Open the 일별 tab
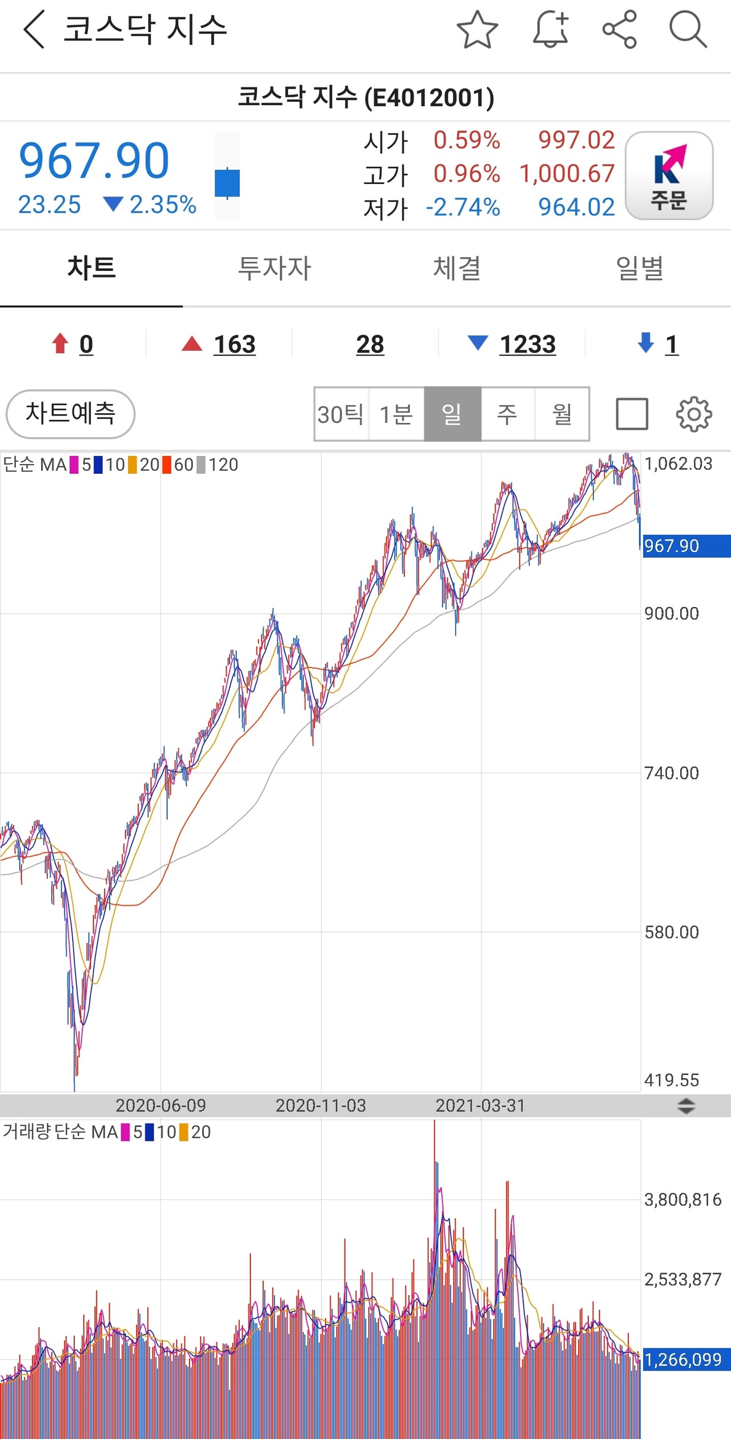The height and width of the screenshot is (1439, 731). [x=640, y=268]
